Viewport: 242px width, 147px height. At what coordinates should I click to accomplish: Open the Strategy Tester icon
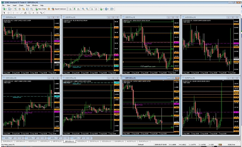[x=31, y=9]
